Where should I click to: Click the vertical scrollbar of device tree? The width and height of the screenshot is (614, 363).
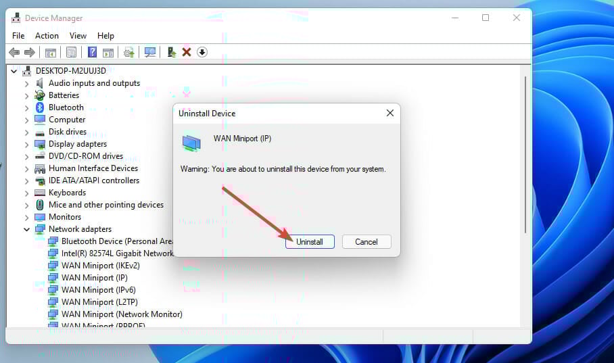pyautogui.click(x=525, y=155)
